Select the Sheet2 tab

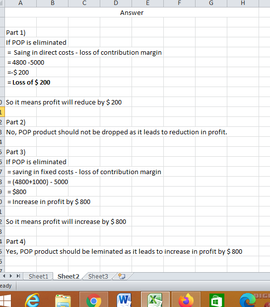(x=68, y=276)
